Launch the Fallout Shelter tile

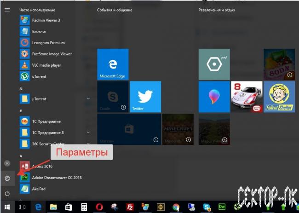[279, 97]
